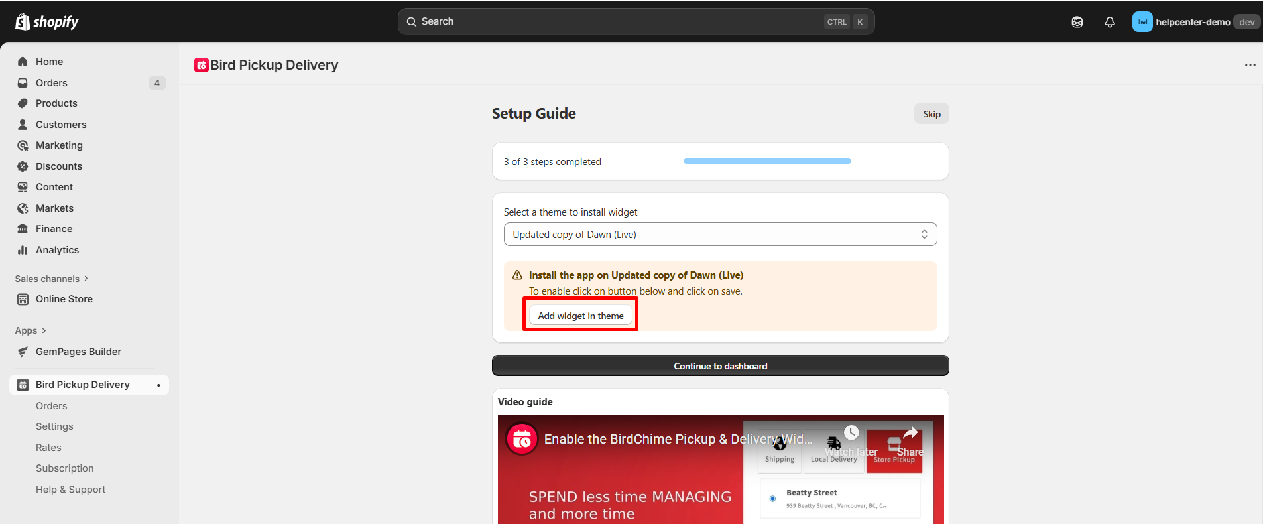Open the three-dot more actions menu
This screenshot has height=524, width=1263.
coord(1250,65)
